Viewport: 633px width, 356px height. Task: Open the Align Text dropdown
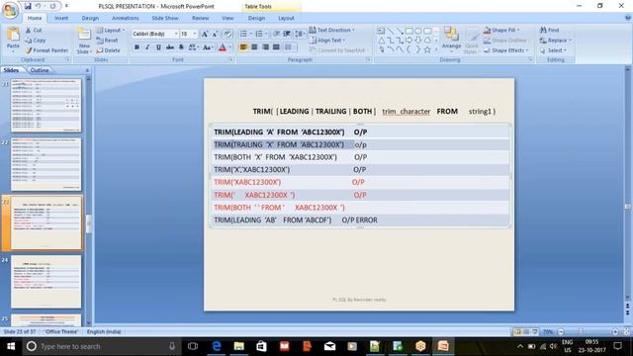327,40
